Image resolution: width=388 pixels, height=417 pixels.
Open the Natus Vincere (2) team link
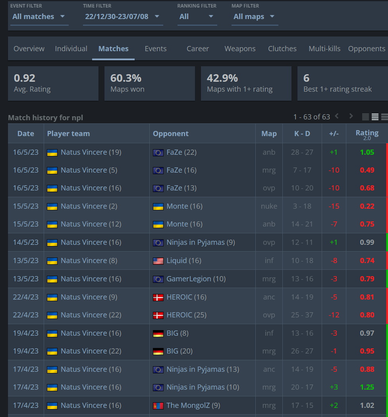pyautogui.click(x=89, y=206)
